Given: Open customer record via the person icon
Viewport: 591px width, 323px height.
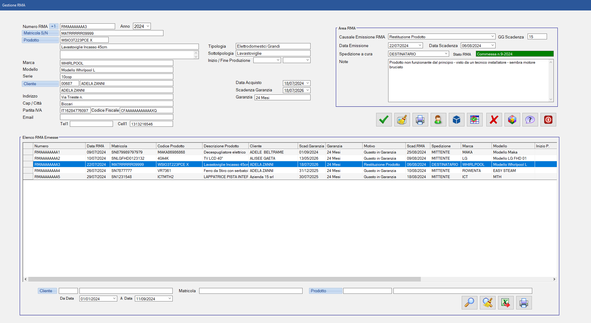Looking at the screenshot, I should click(x=438, y=120).
